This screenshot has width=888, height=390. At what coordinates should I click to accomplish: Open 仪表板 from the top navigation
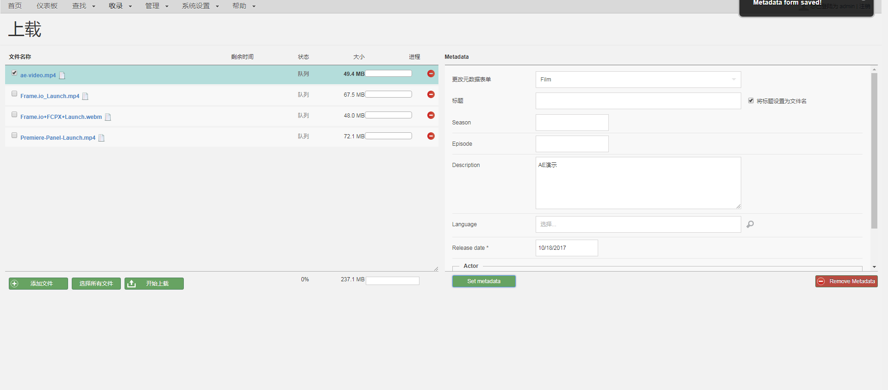[47, 6]
